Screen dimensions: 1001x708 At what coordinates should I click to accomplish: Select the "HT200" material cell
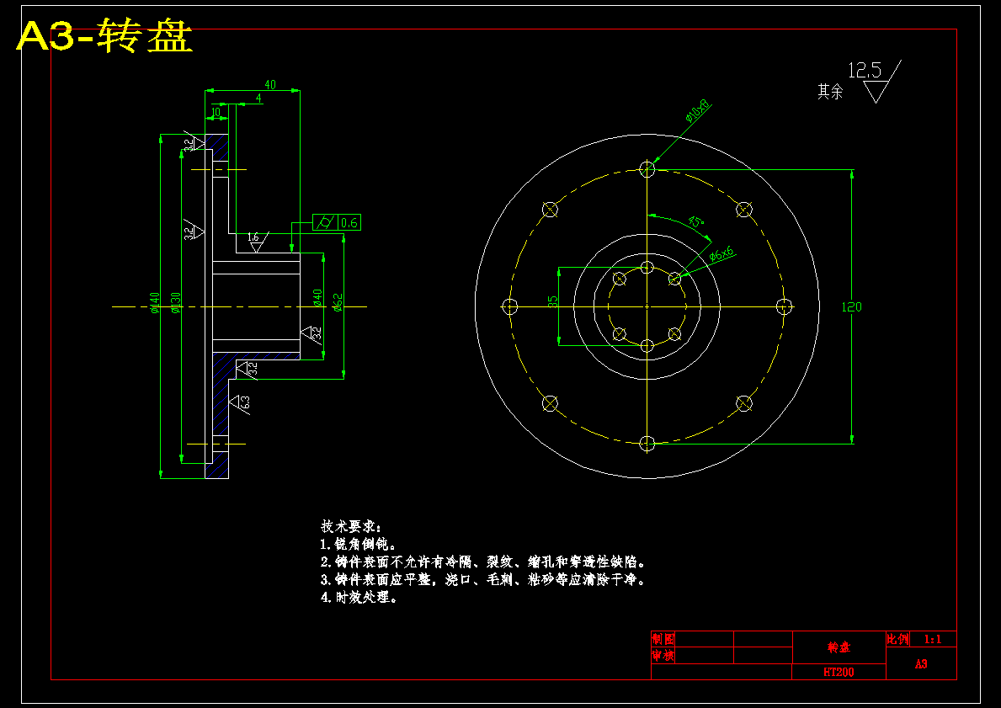click(x=839, y=672)
